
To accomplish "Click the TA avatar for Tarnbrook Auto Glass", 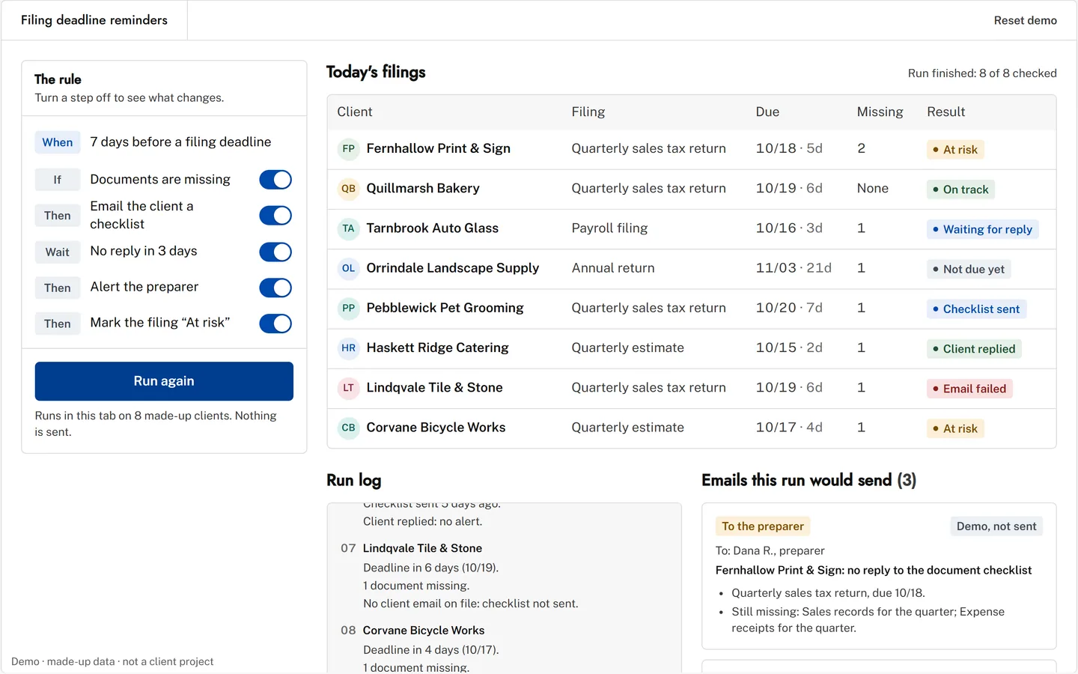I will (348, 228).
